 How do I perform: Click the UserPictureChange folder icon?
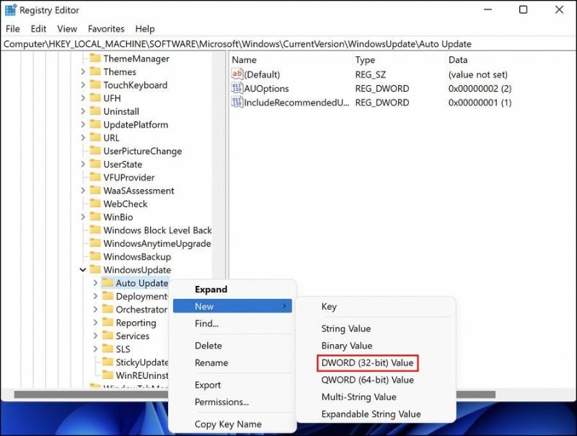coord(95,152)
